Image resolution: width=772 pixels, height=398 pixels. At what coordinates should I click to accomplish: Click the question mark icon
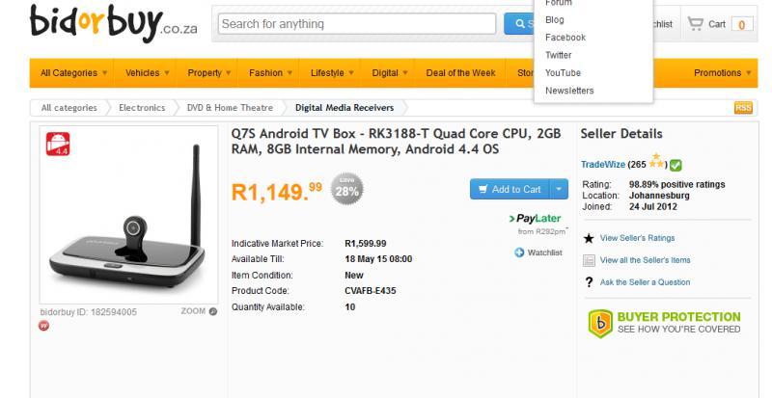(x=589, y=282)
